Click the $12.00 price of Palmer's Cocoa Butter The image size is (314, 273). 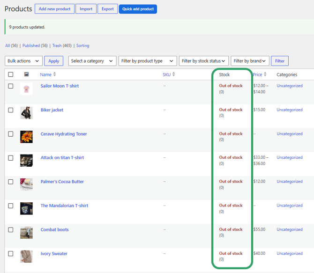(x=259, y=181)
